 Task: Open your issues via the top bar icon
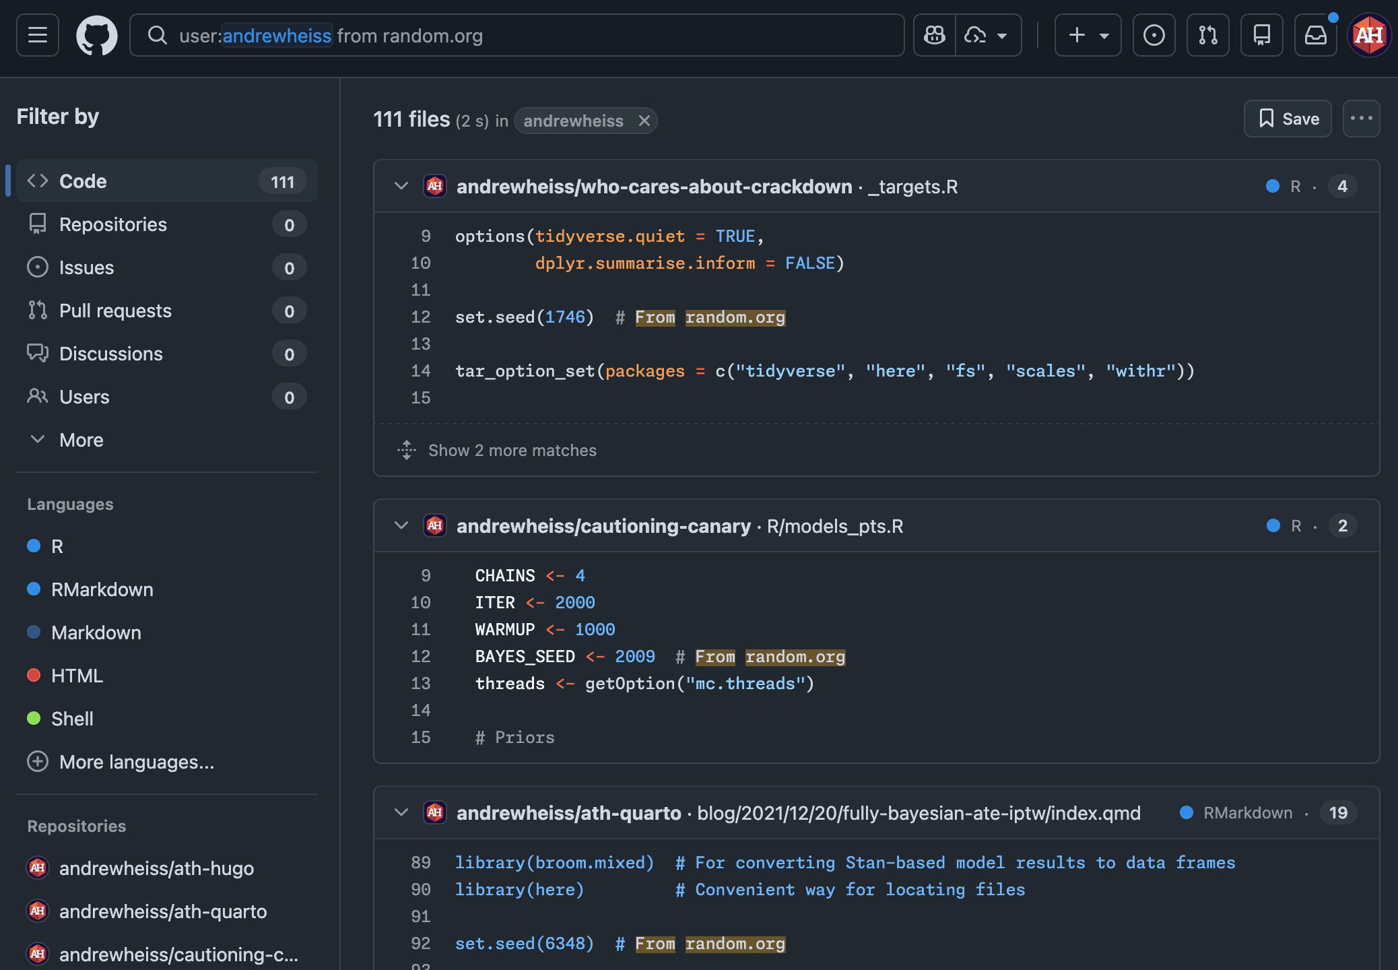(x=1154, y=35)
